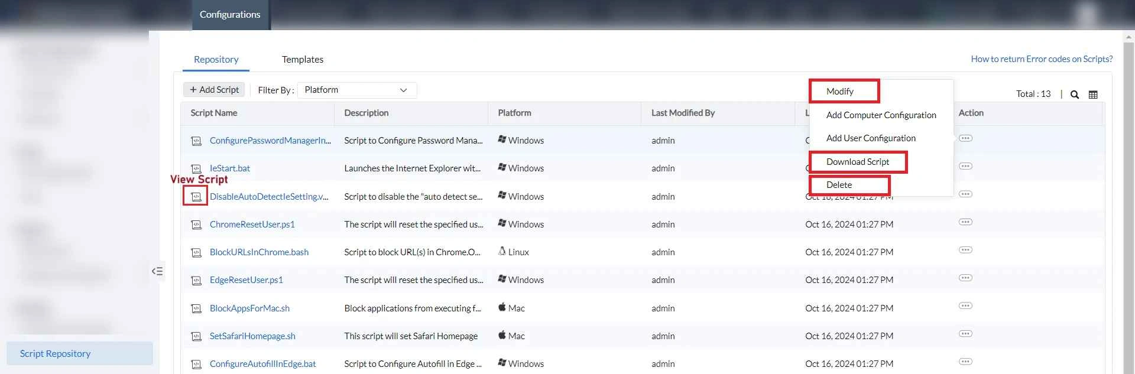Choose Download Script from the menu
This screenshot has width=1135, height=374.
[x=858, y=162]
